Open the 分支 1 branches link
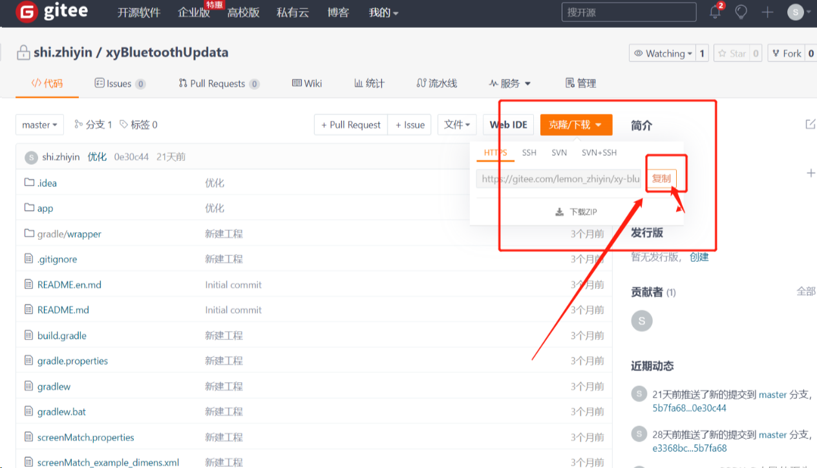 (x=93, y=125)
